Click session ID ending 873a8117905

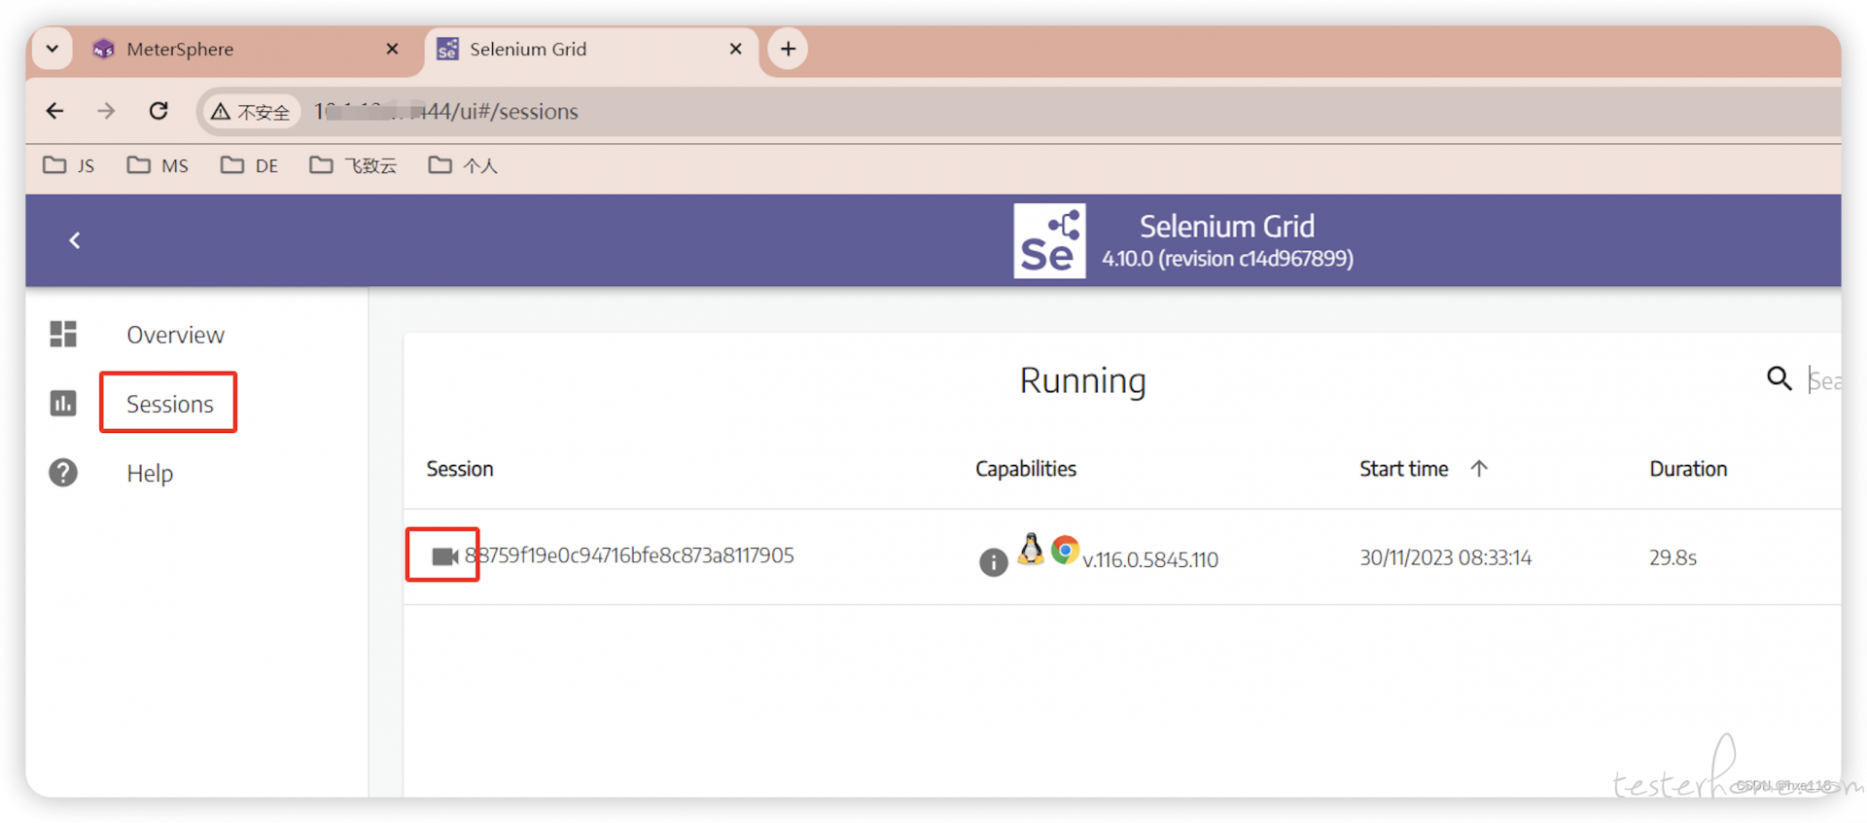pos(629,555)
